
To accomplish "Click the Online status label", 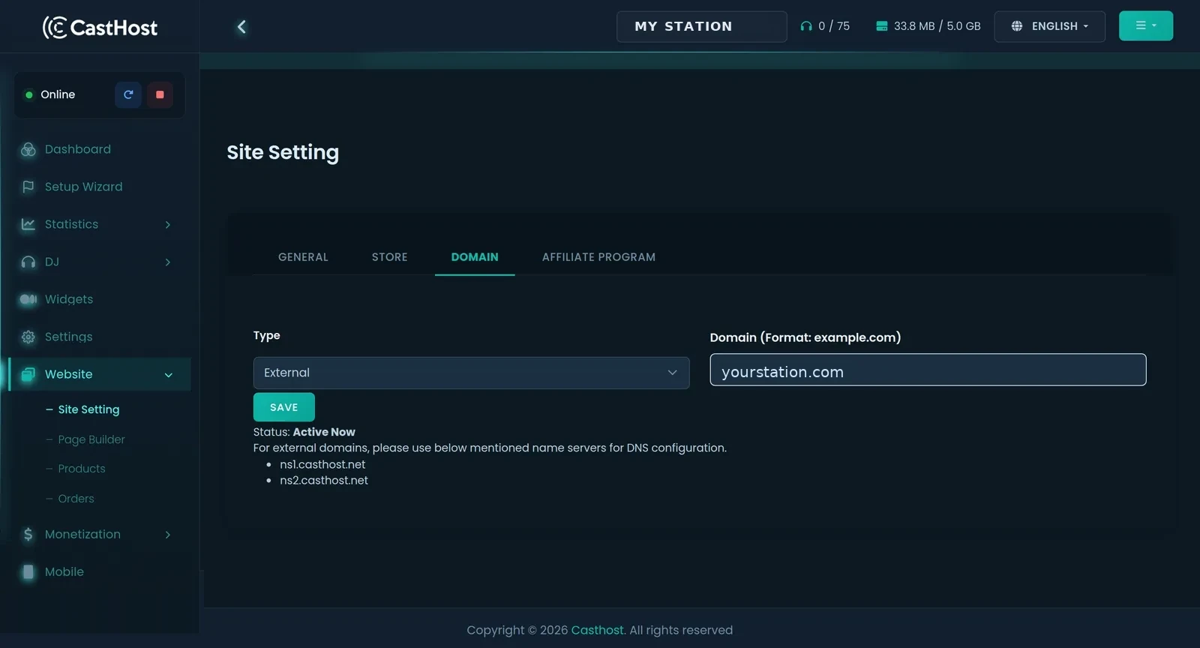I will click(x=58, y=94).
